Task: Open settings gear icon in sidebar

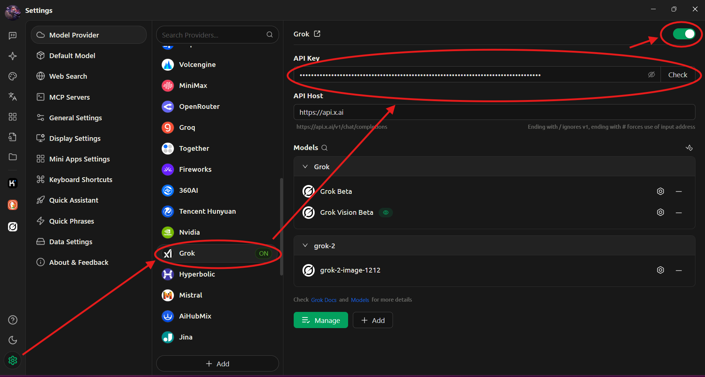Action: click(12, 360)
